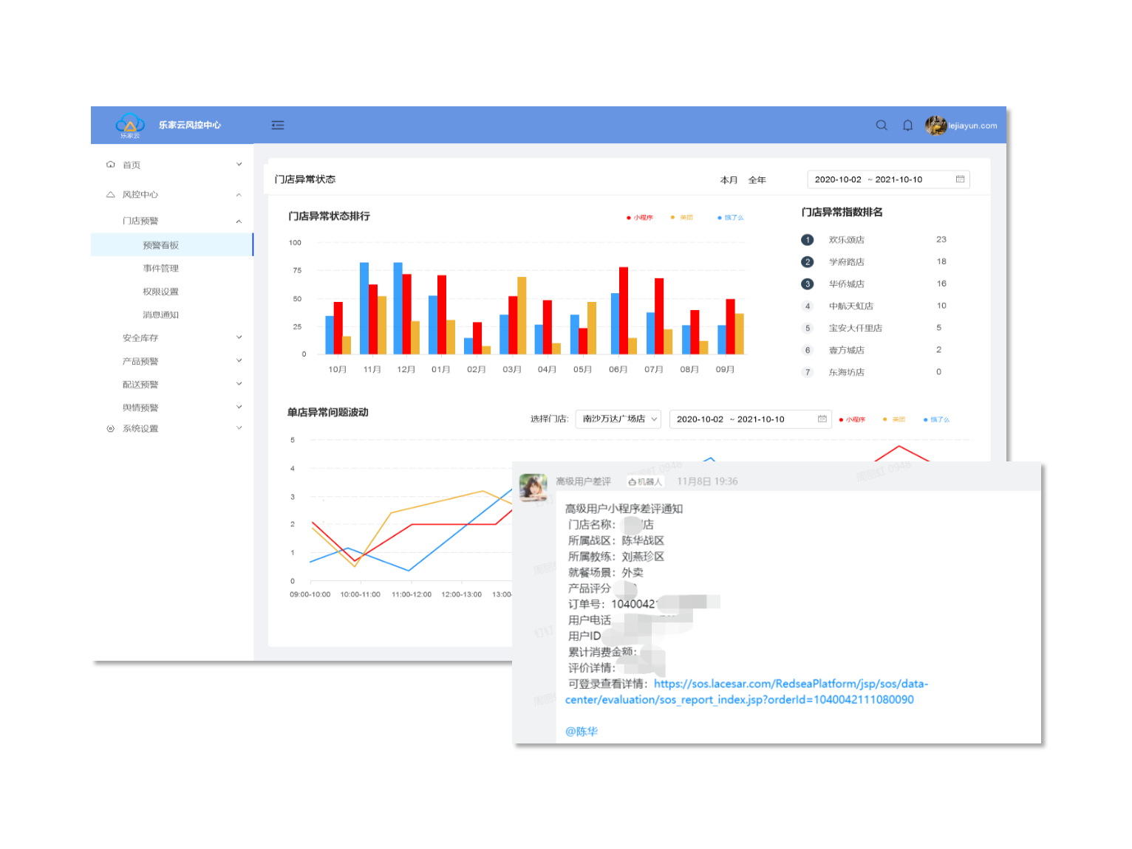Click the red 06月 bar in chart
The width and height of the screenshot is (1132, 849).
pos(624,310)
